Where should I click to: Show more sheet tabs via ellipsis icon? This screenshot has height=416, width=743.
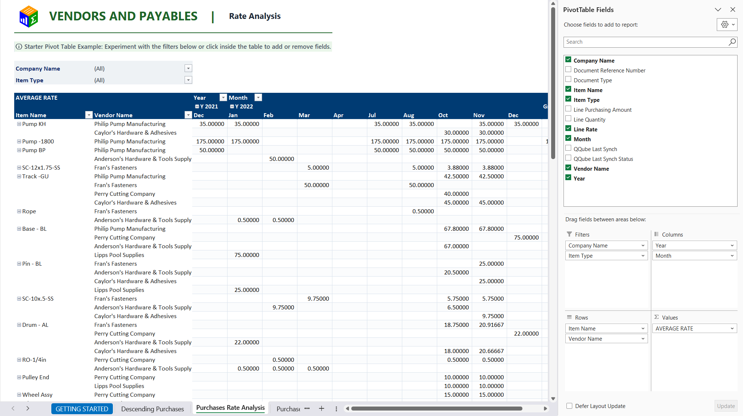(307, 408)
